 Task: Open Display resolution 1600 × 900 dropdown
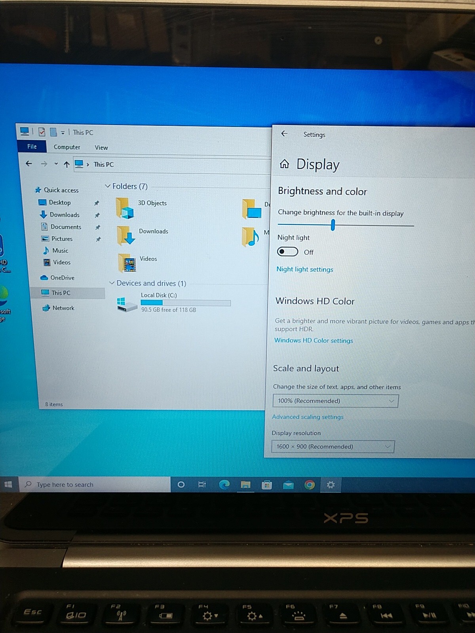pyautogui.click(x=333, y=446)
